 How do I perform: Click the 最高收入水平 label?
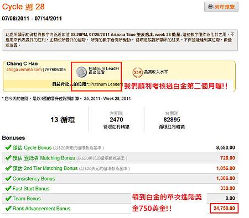pyautogui.click(x=156, y=72)
